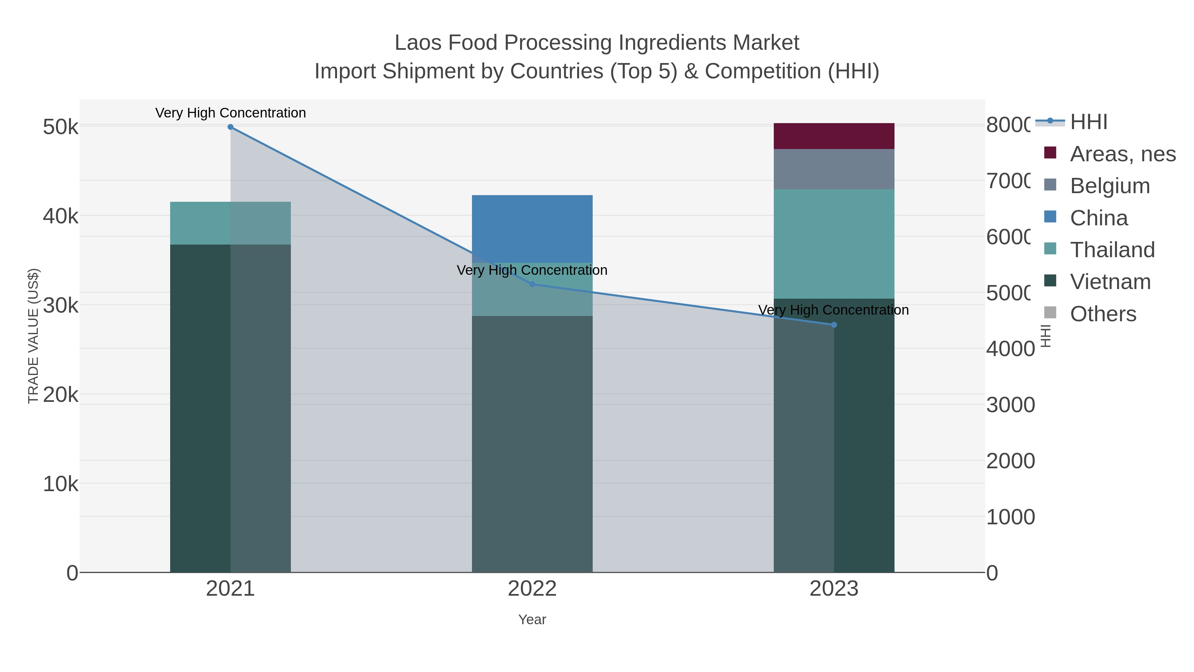Click the 40k left-axis tick label
Screen dimensions: 1194x672
[x=61, y=216]
